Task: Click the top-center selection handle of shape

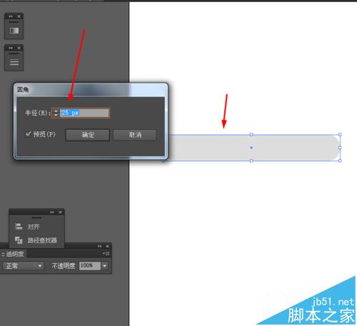Action: [251, 135]
